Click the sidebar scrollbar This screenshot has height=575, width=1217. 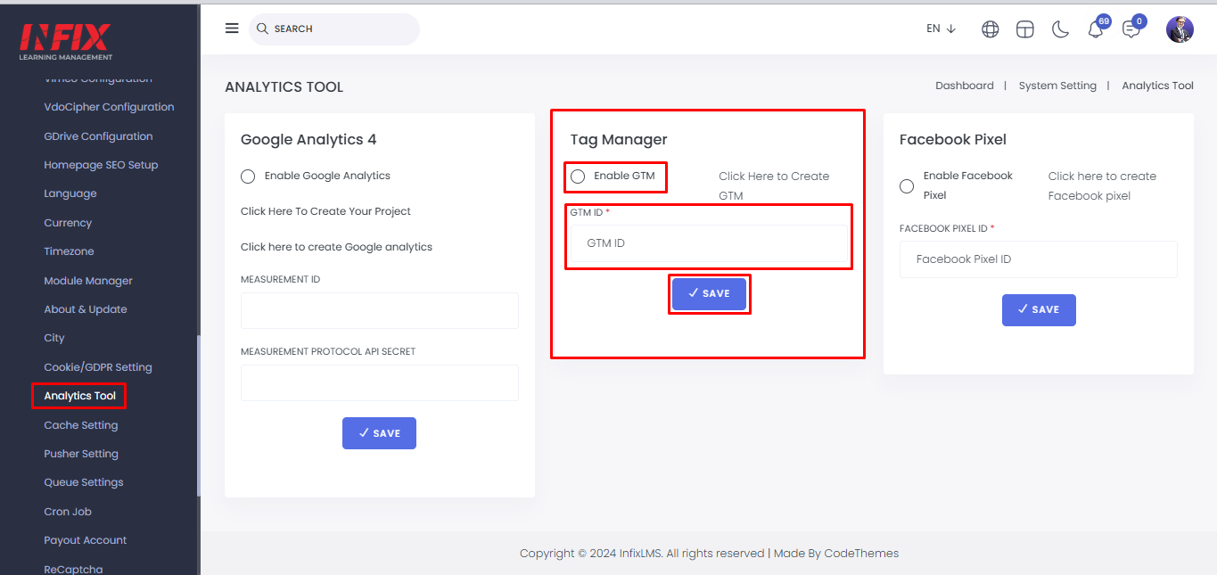(x=198, y=415)
